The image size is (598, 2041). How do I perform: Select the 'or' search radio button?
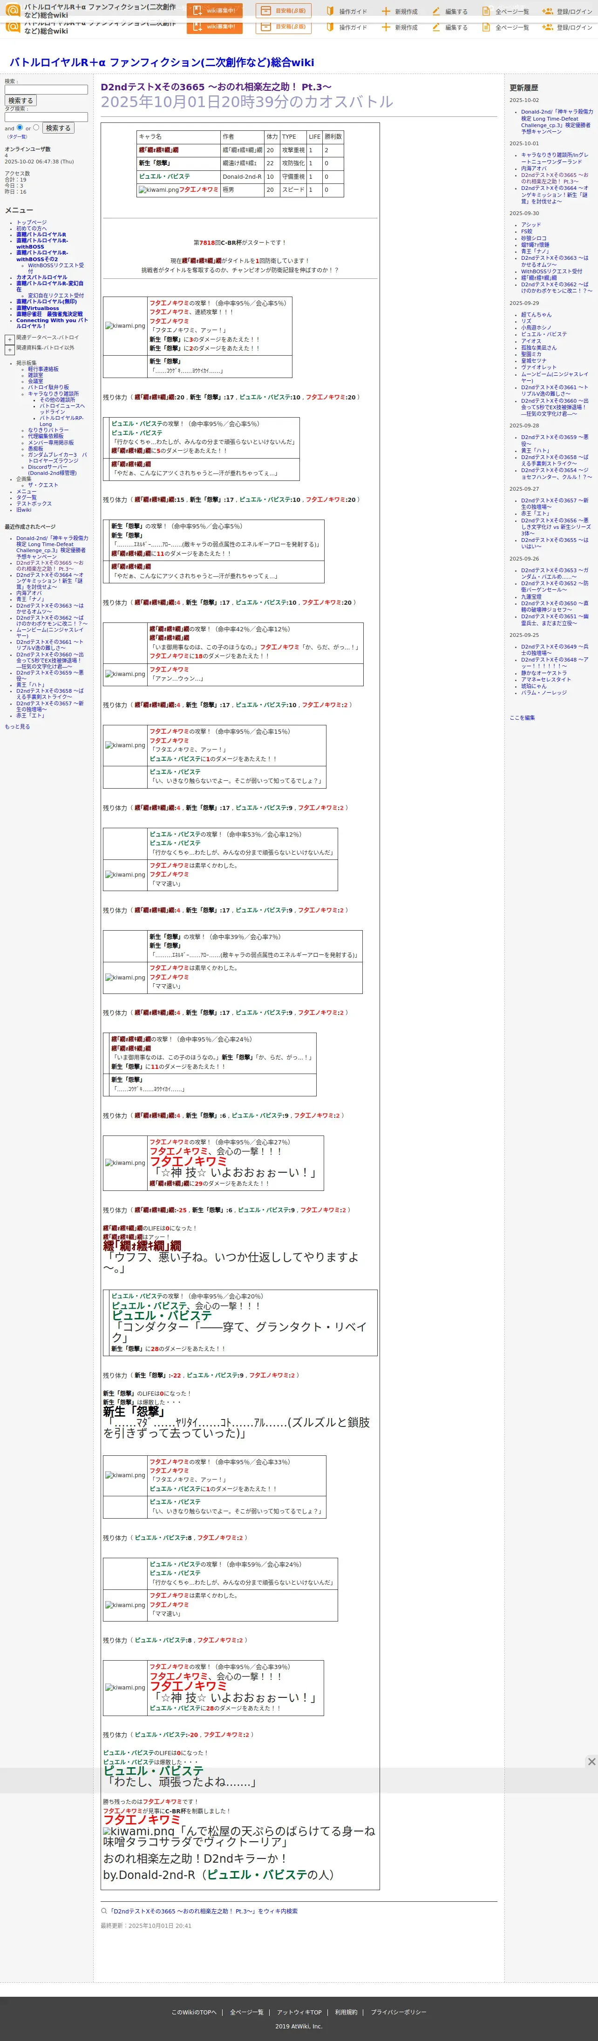pos(36,127)
